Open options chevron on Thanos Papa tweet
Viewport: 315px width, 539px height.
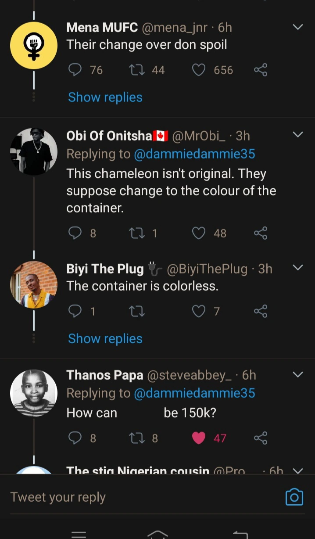[298, 374]
